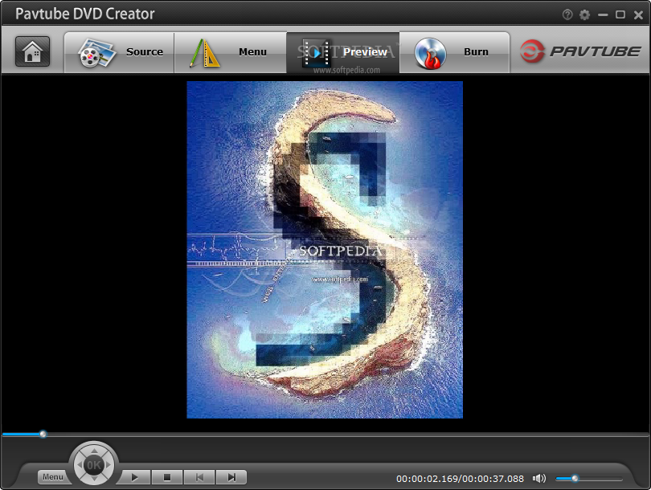Open the help question mark icon
Screen dimensions: 651x490
[x=567, y=15]
